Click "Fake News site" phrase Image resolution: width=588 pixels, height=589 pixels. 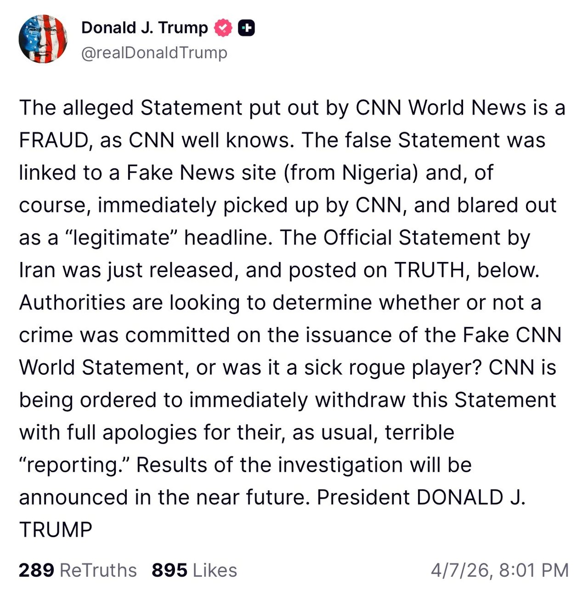pos(201,173)
